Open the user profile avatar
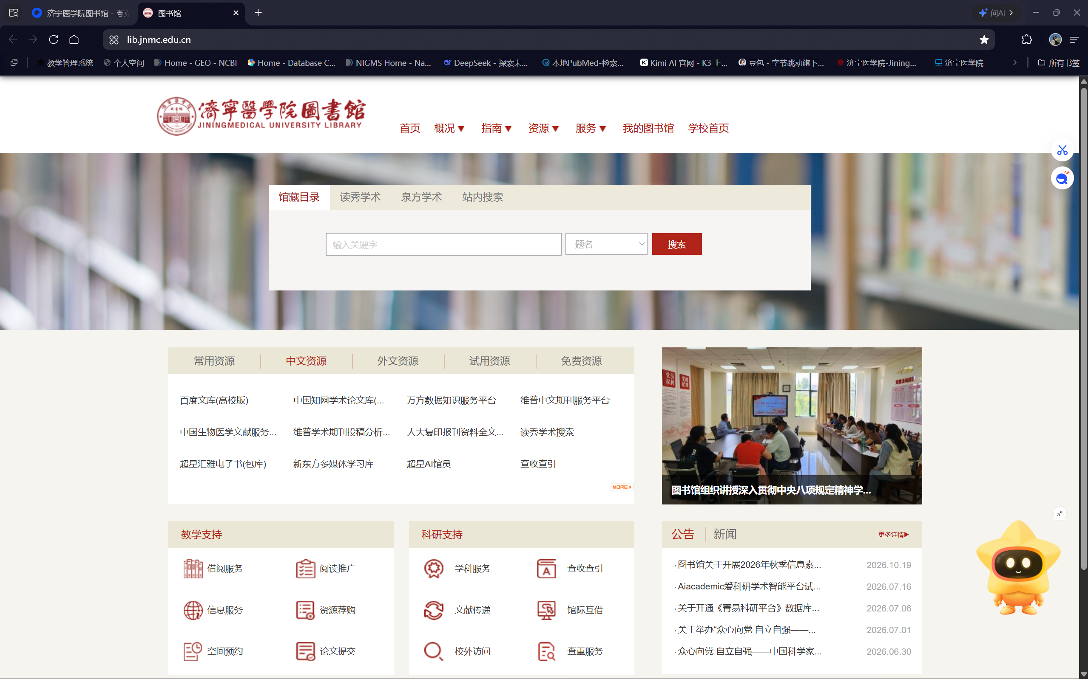Screen dimensions: 1088x679 pyautogui.click(x=1055, y=39)
